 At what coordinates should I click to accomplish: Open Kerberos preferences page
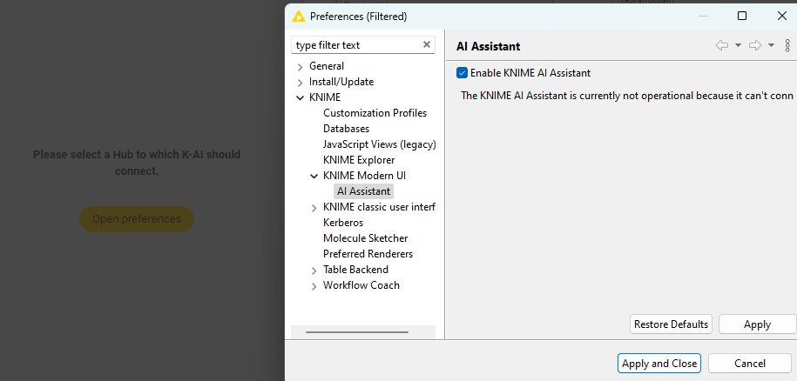343,223
